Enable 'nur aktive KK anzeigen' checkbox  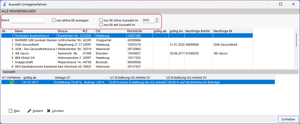click(54, 20)
